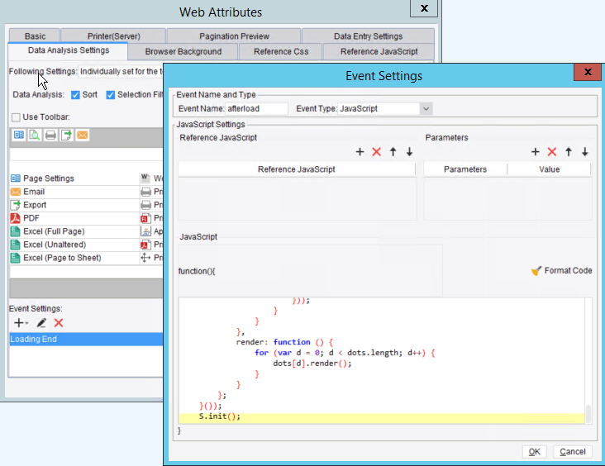Add a new Reference JavaScript entry
The width and height of the screenshot is (605, 466).
[x=360, y=151]
